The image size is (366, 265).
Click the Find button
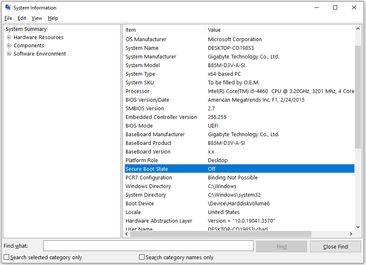281,246
